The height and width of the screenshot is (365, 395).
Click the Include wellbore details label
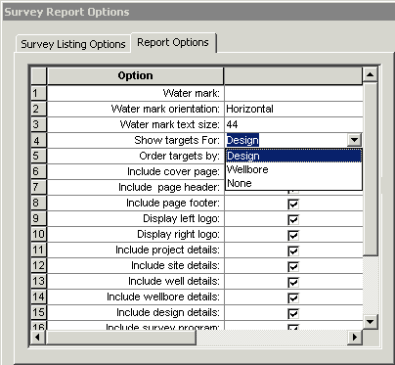coord(163,297)
